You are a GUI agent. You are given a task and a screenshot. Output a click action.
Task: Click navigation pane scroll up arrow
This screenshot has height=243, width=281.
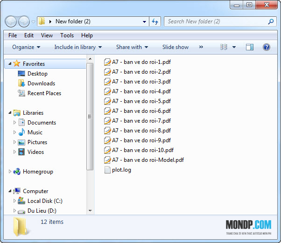pos(90,59)
